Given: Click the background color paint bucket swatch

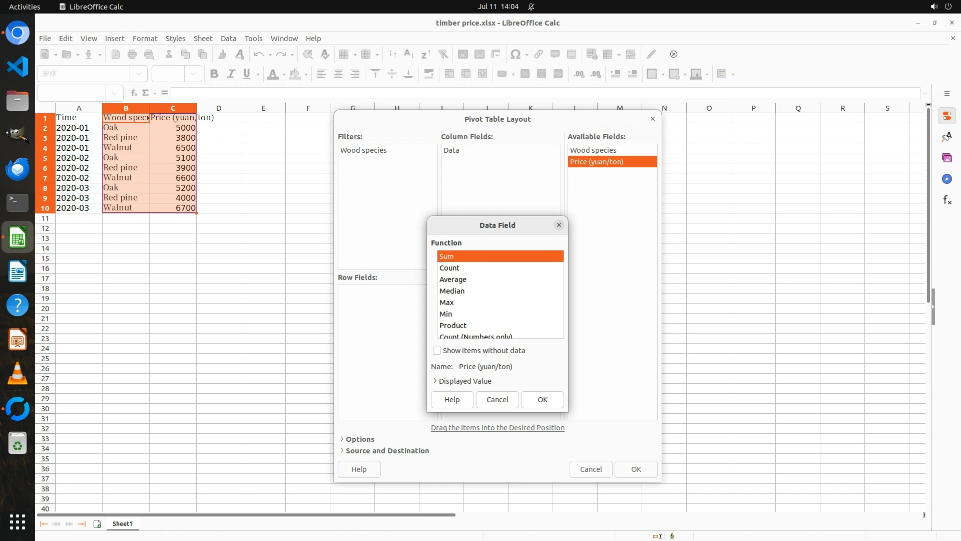Looking at the screenshot, I should (295, 74).
